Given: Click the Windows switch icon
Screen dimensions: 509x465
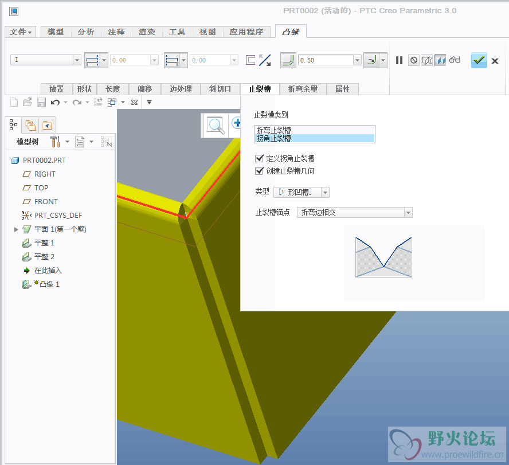Looking at the screenshot, I should (x=112, y=102).
